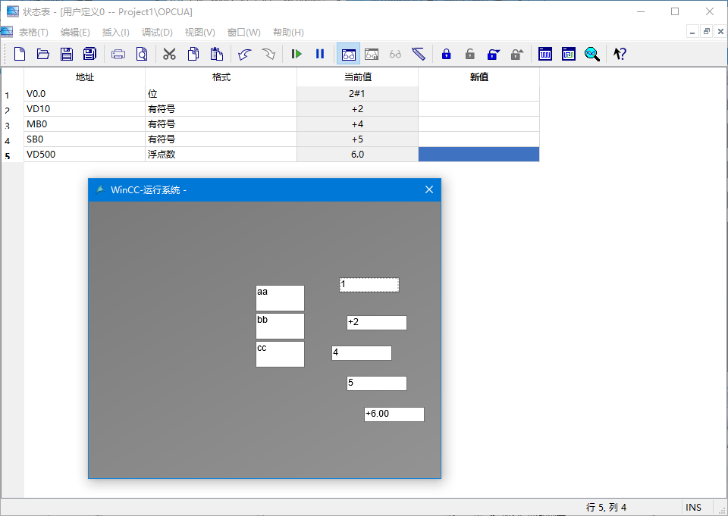Paste from the clipboard icon
Viewport: 728px width, 516px height.
tap(216, 54)
